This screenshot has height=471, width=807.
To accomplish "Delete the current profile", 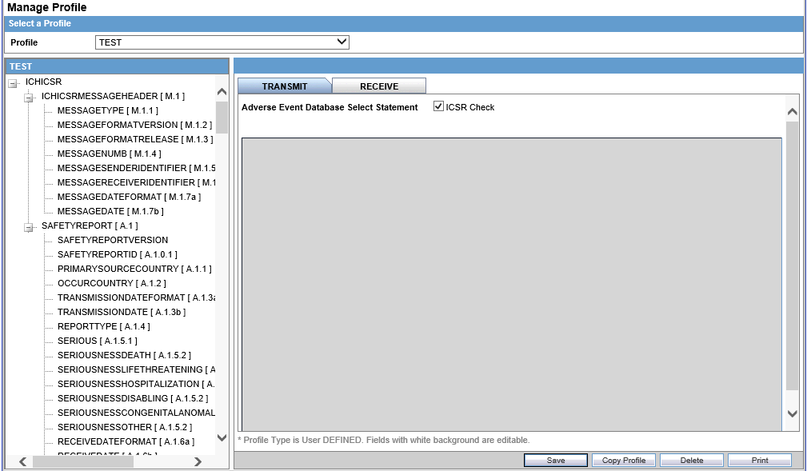I will click(691, 460).
